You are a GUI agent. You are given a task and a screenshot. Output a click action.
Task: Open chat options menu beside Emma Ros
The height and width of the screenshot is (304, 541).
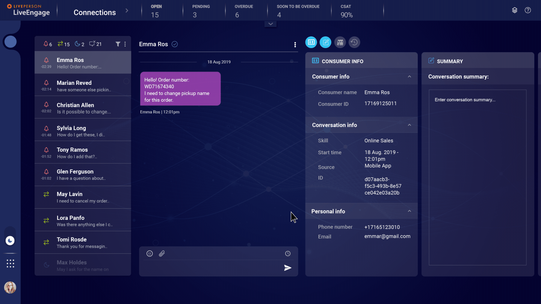pos(295,45)
